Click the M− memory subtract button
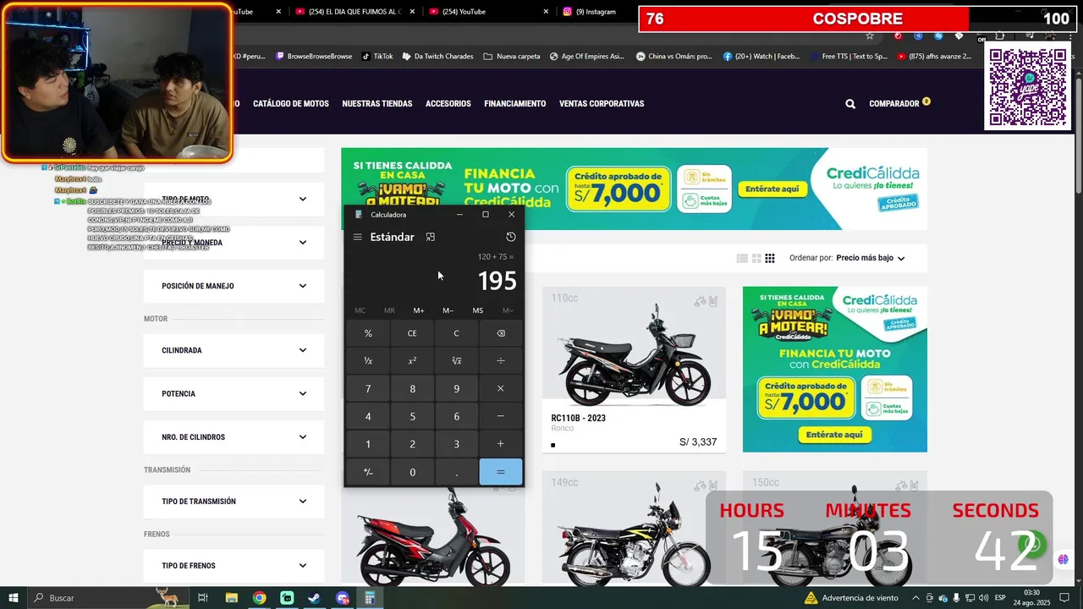Image resolution: width=1083 pixels, height=609 pixels. 448,310
